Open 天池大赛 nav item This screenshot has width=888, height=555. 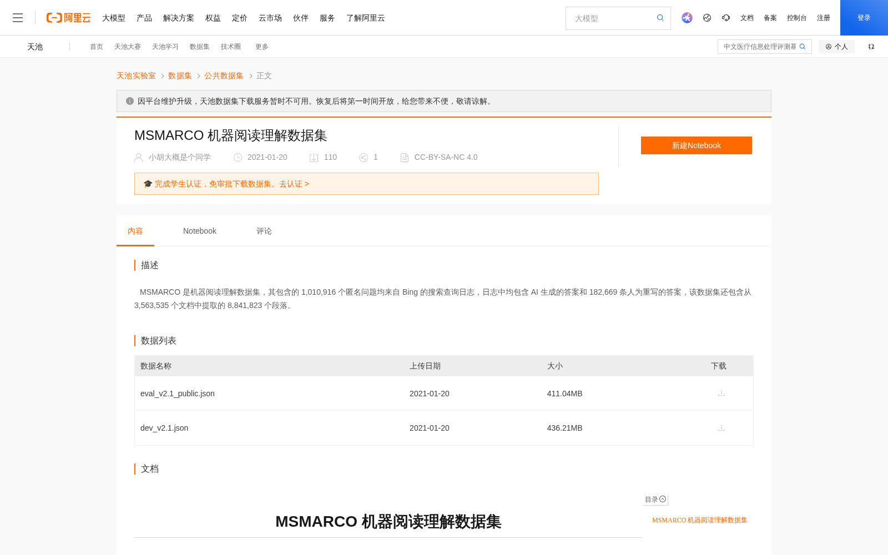coord(128,47)
